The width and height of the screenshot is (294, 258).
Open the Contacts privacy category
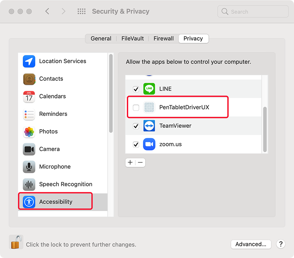tap(51, 79)
